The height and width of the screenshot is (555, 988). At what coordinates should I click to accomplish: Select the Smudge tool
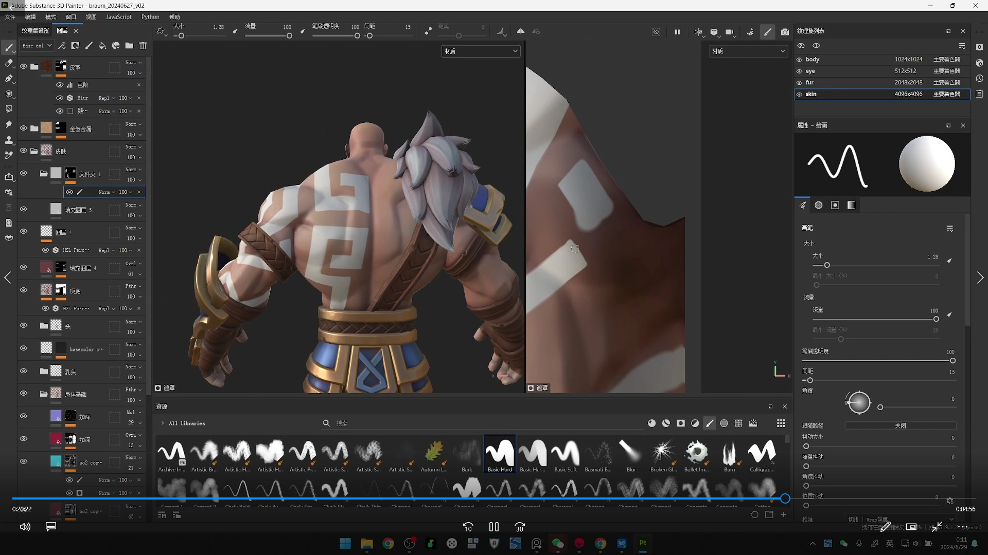(x=9, y=124)
